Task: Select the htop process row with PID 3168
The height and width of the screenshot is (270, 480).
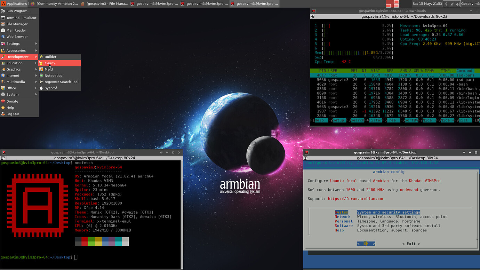Action: tap(395, 98)
